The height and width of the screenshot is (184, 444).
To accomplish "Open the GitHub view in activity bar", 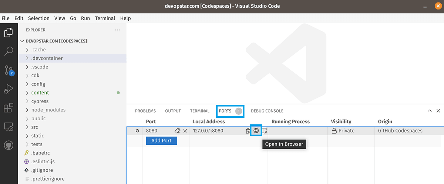I will coord(9,145).
